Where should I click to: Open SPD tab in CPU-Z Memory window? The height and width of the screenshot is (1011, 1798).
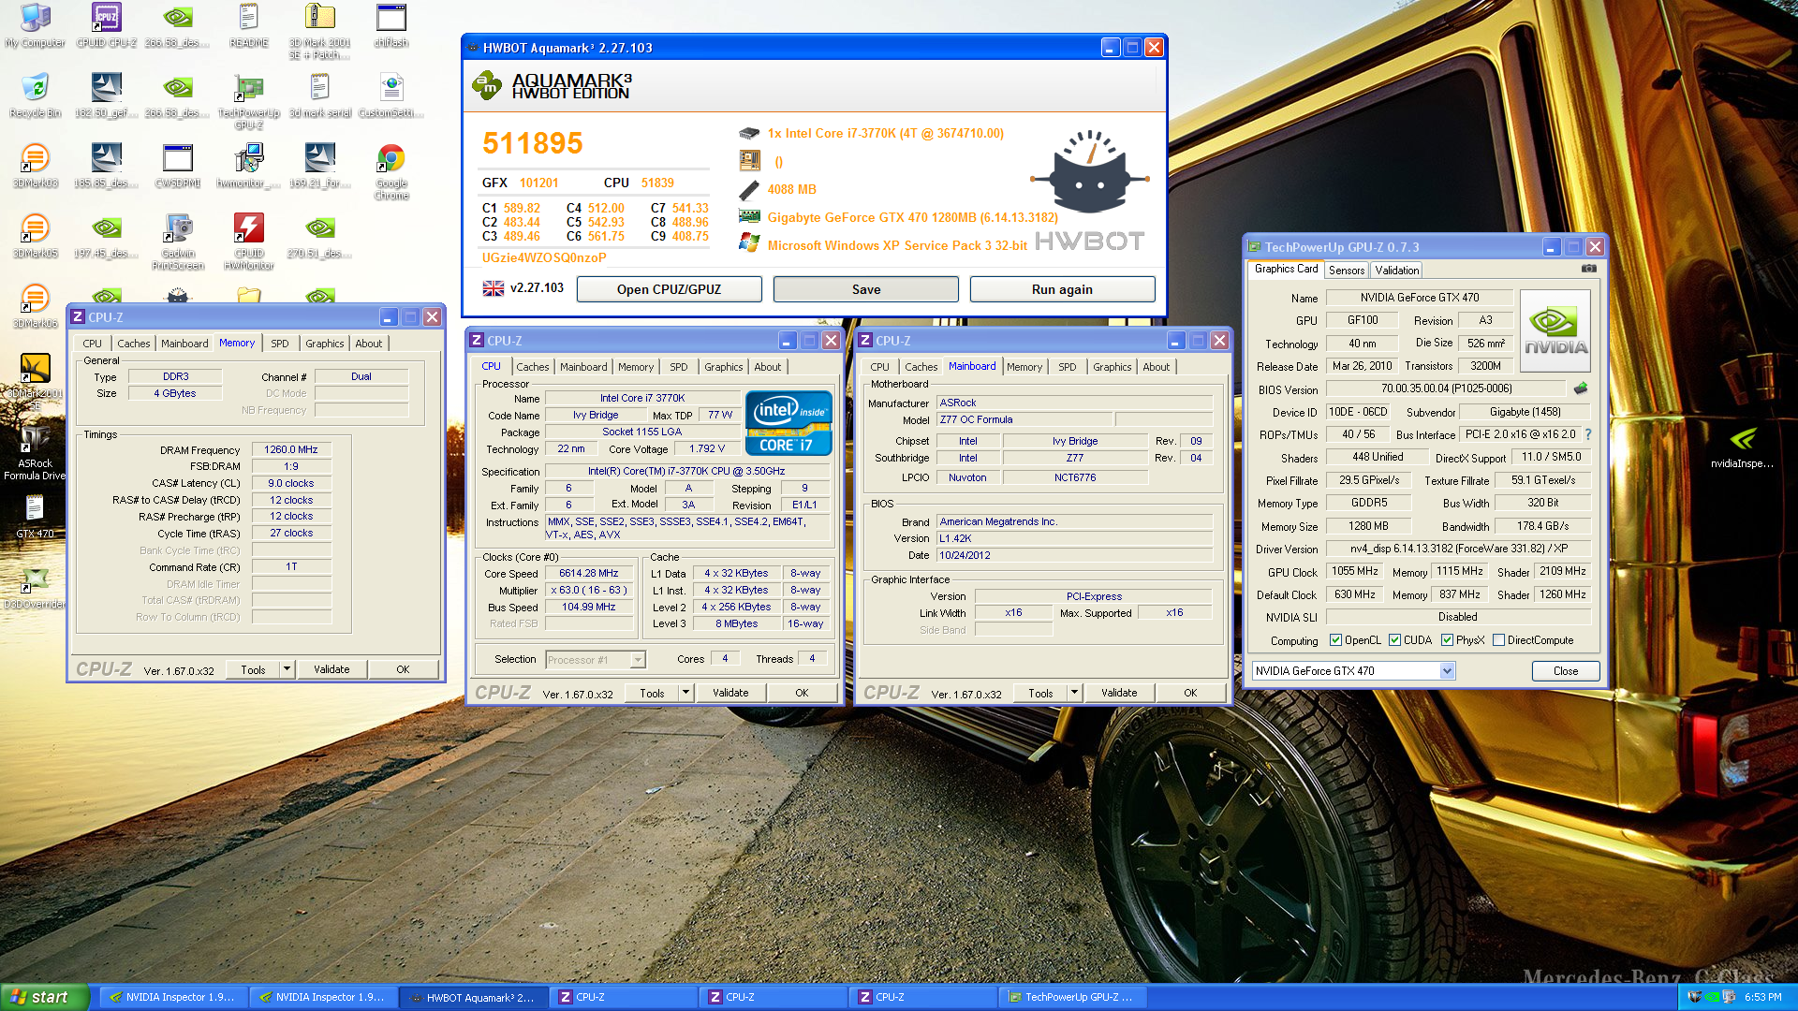pos(279,344)
